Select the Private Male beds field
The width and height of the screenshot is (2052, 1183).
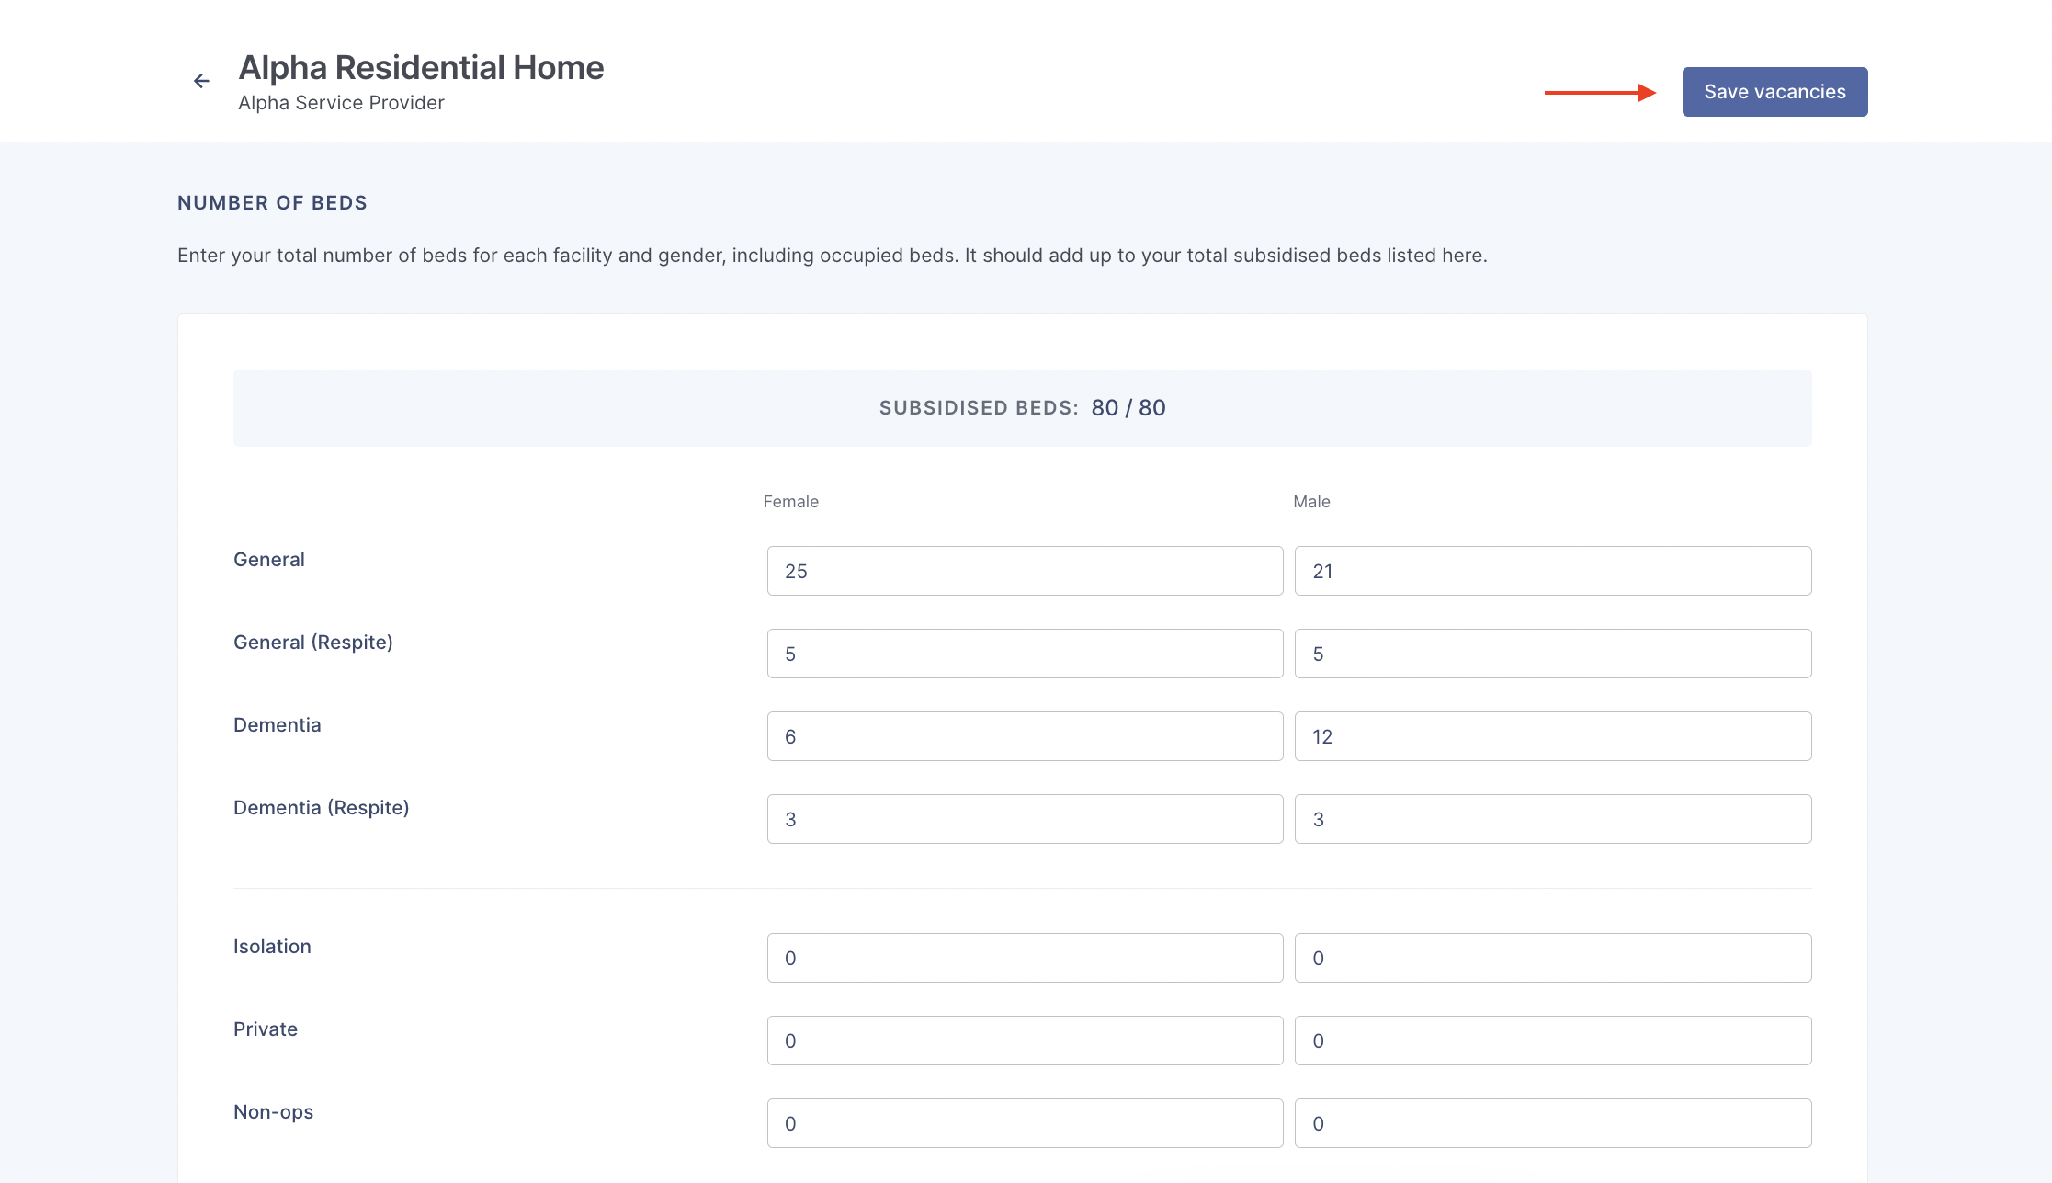pyautogui.click(x=1552, y=1041)
